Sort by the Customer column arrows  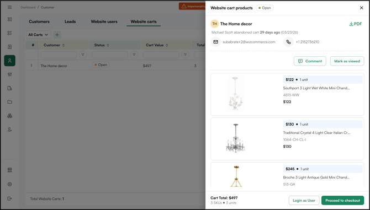(64, 45)
